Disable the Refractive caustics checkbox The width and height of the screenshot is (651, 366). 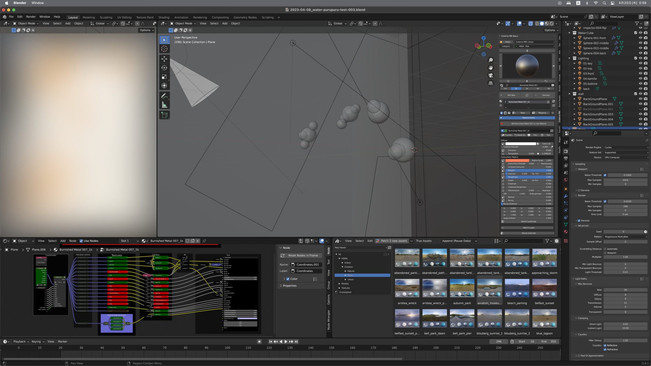606,349
